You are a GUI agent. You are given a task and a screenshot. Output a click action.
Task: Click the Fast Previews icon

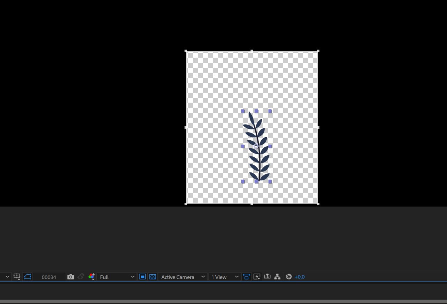[257, 277]
